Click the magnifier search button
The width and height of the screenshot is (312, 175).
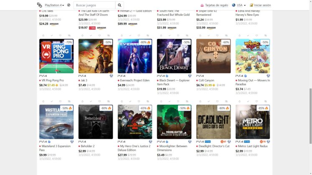click(119, 5)
